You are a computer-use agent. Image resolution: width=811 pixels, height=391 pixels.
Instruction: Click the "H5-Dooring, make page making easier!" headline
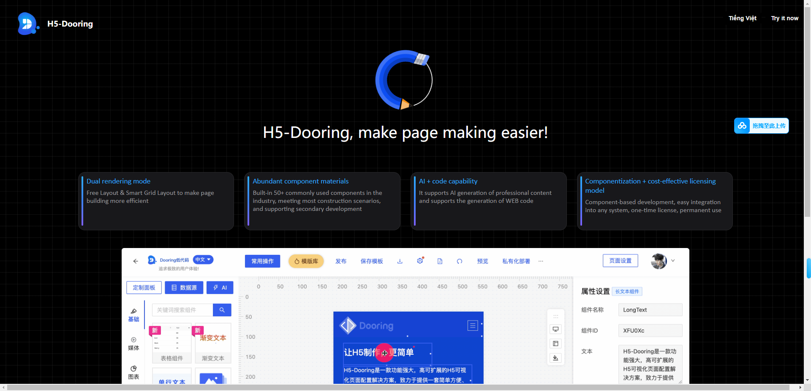(x=405, y=132)
